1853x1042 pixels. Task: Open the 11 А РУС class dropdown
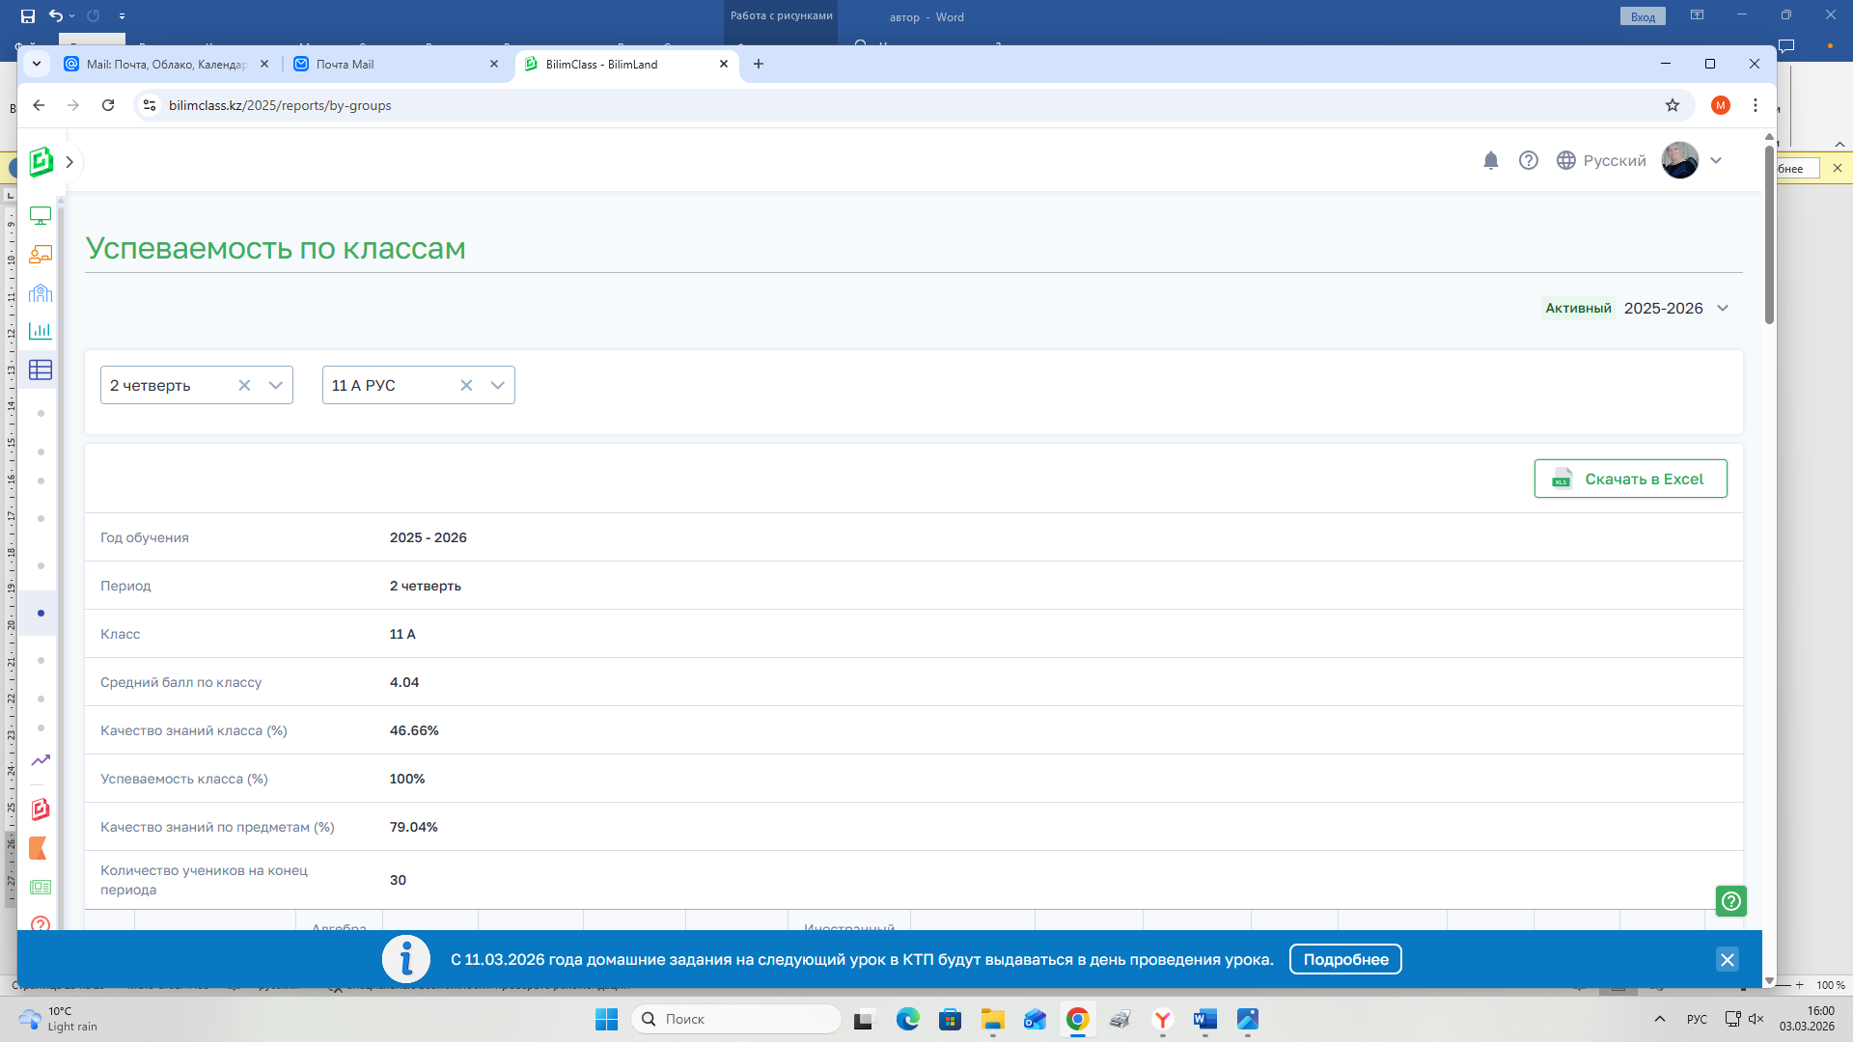click(x=498, y=386)
